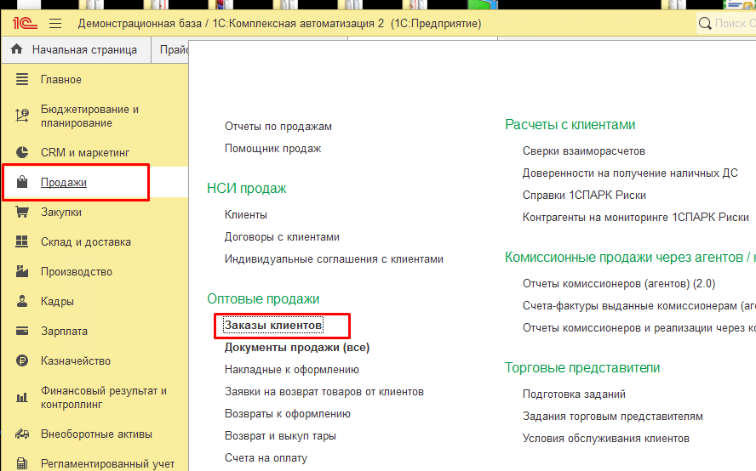Open Счета на оплату

[x=266, y=458]
